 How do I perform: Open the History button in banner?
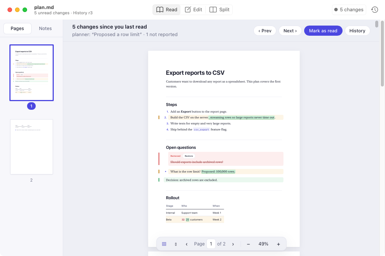tap(357, 31)
